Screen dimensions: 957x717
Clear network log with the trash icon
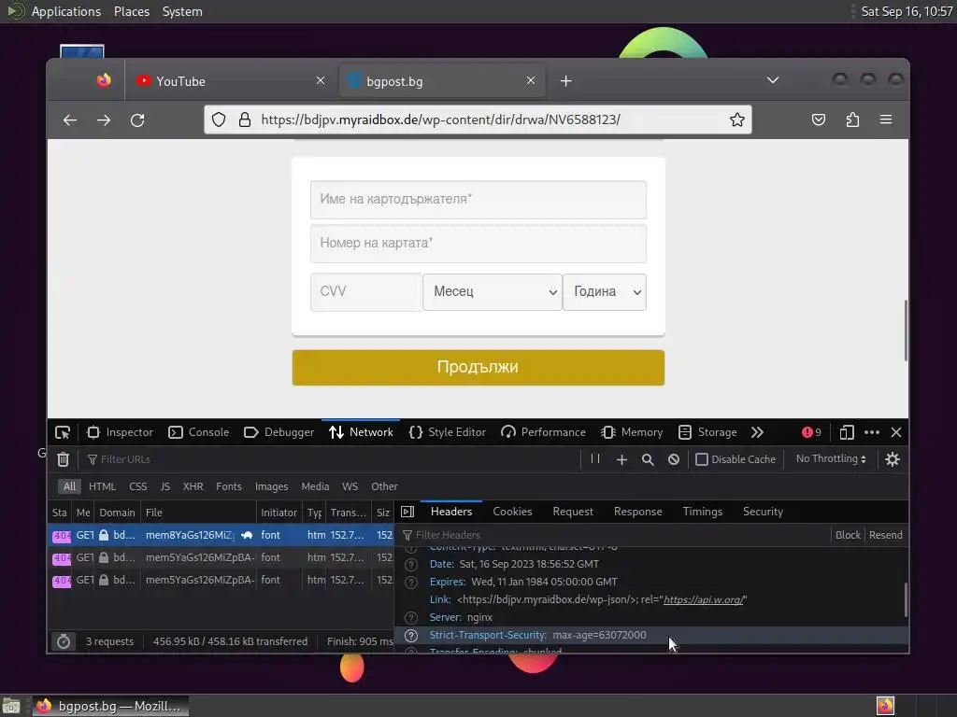point(63,459)
